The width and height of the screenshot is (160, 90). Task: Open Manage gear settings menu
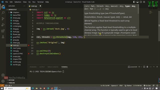pyautogui.click(x=3, y=81)
